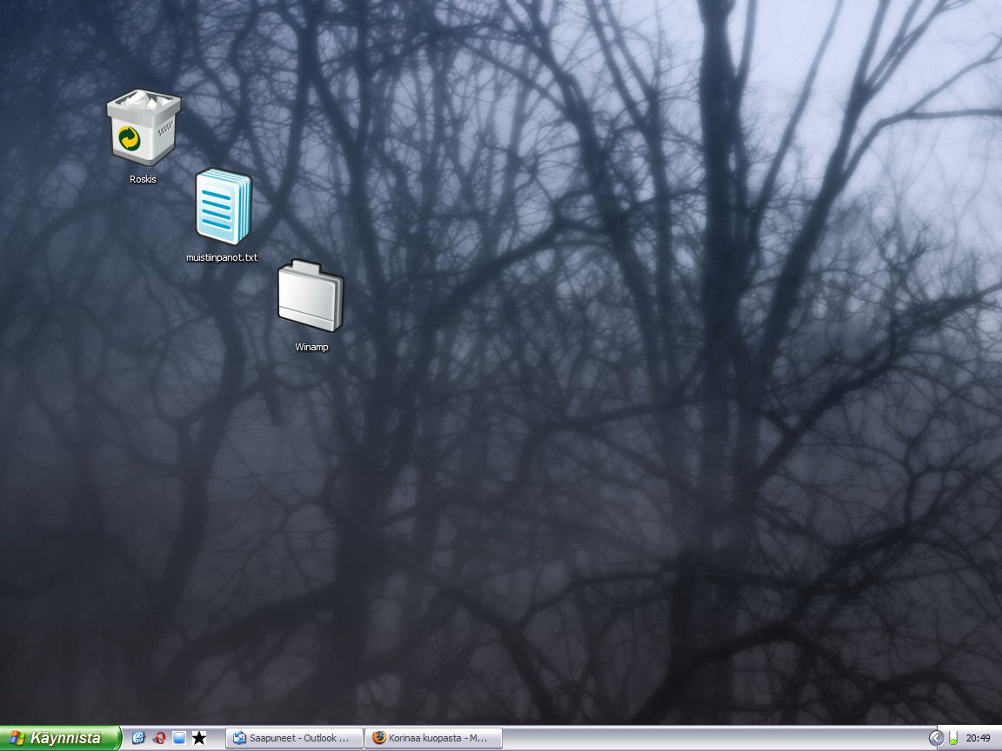Viewport: 1002px width, 751px height.
Task: Click the 20:49 taskbar clock
Action: tap(978, 738)
